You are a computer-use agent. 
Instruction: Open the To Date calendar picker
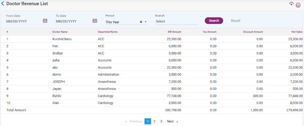tap(95, 21)
